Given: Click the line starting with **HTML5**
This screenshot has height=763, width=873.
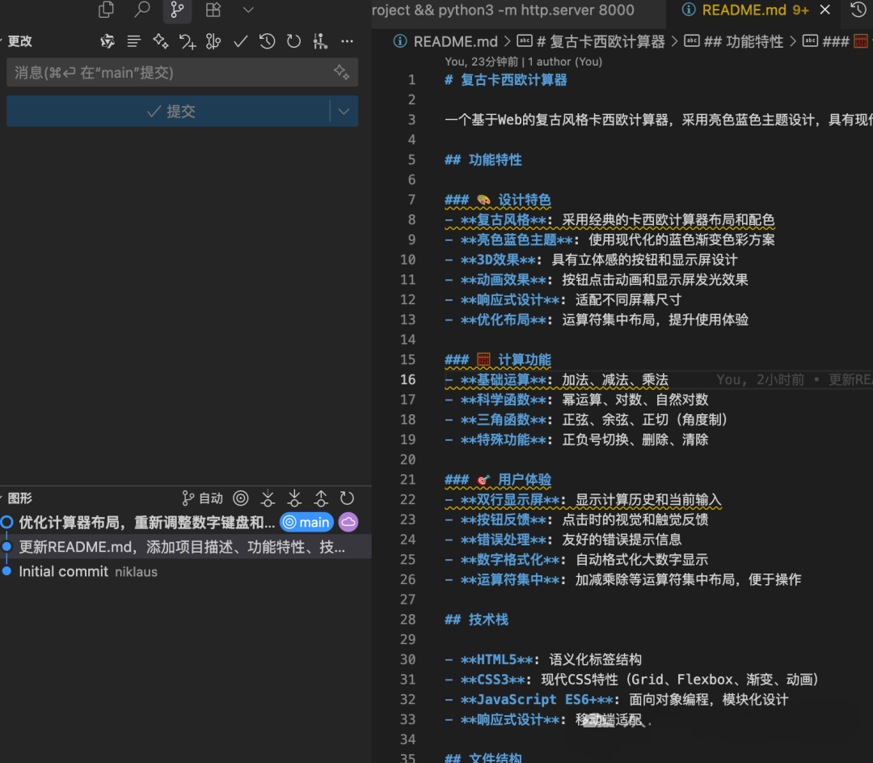Looking at the screenshot, I should 543,660.
